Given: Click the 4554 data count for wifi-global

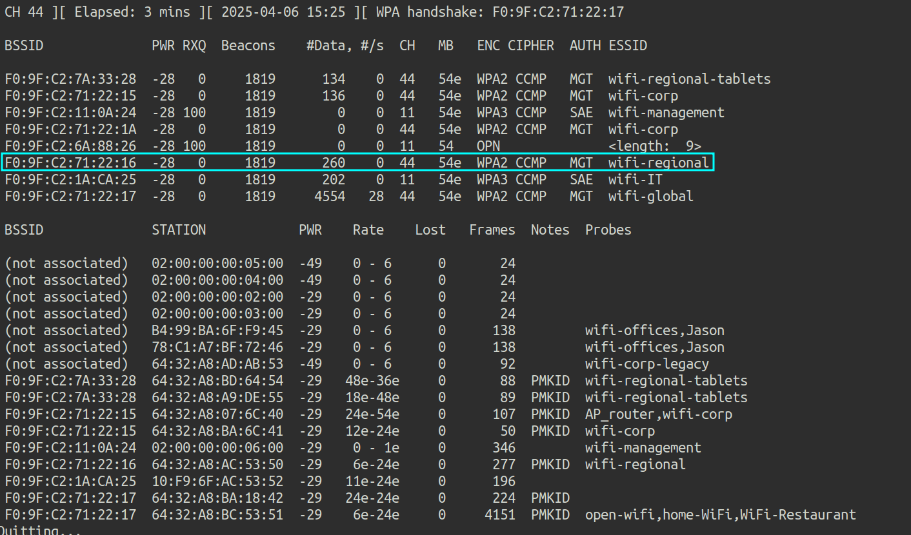Looking at the screenshot, I should click(x=329, y=197).
